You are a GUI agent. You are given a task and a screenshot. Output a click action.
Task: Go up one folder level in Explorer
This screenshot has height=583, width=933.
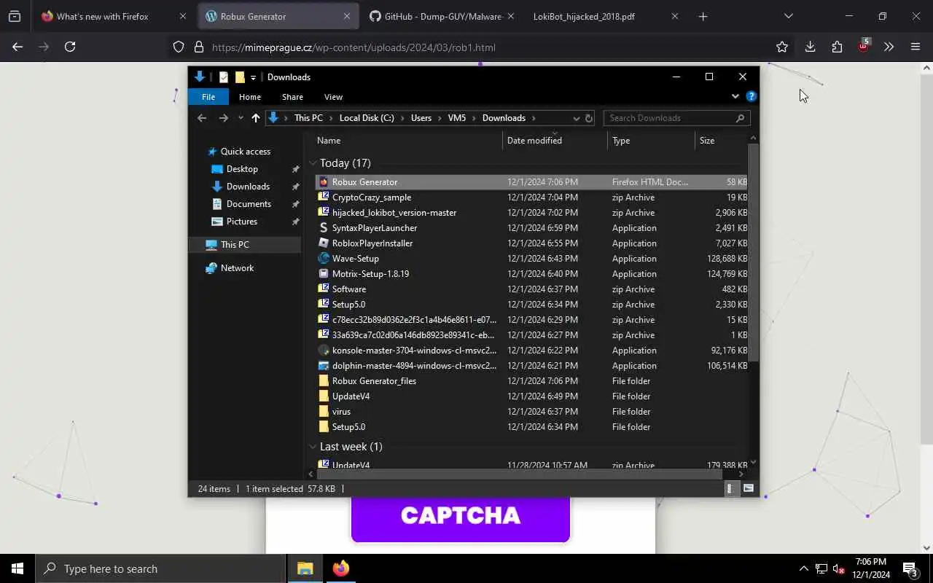pyautogui.click(x=256, y=118)
